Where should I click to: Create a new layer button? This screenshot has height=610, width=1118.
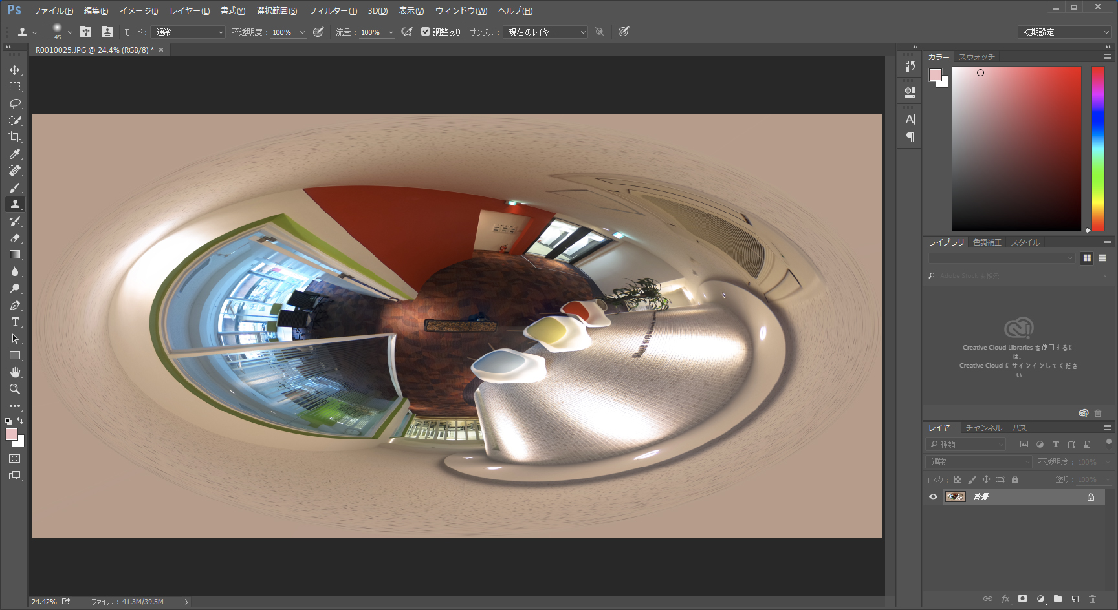click(x=1075, y=599)
